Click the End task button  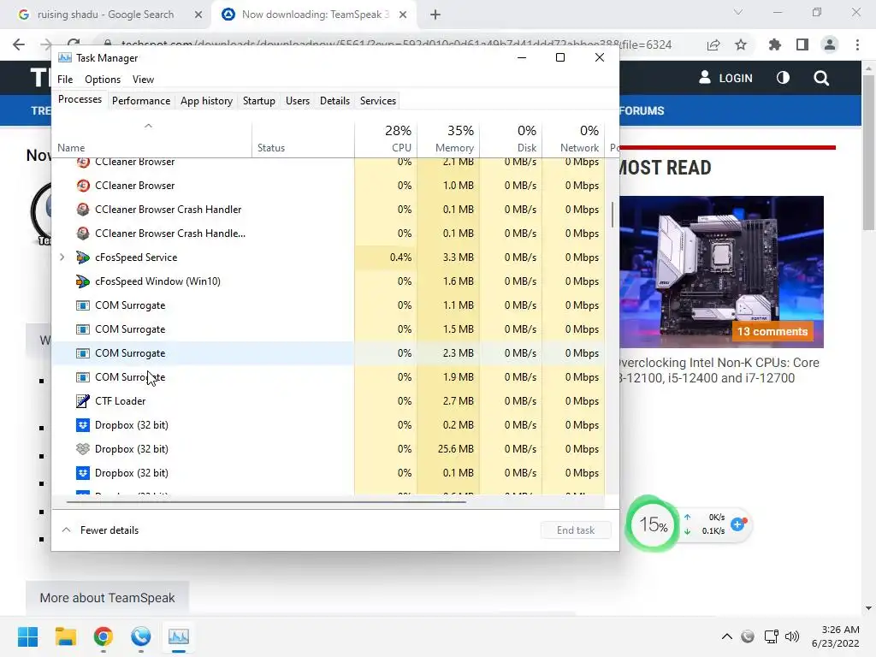click(576, 530)
